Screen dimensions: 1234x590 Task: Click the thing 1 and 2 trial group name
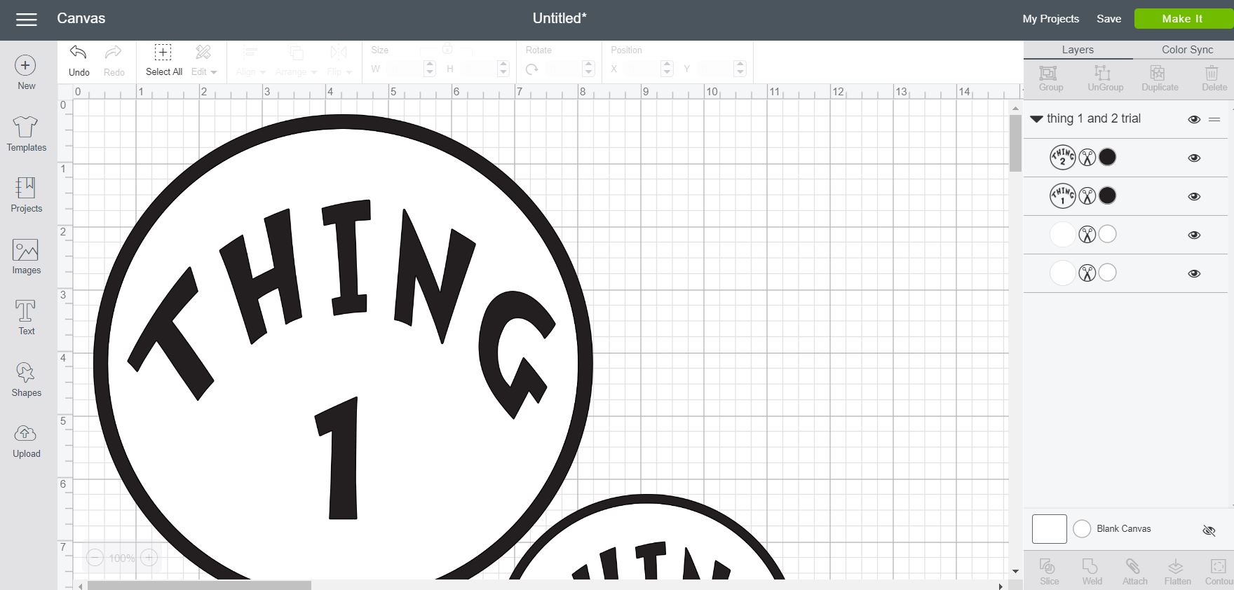pyautogui.click(x=1093, y=118)
